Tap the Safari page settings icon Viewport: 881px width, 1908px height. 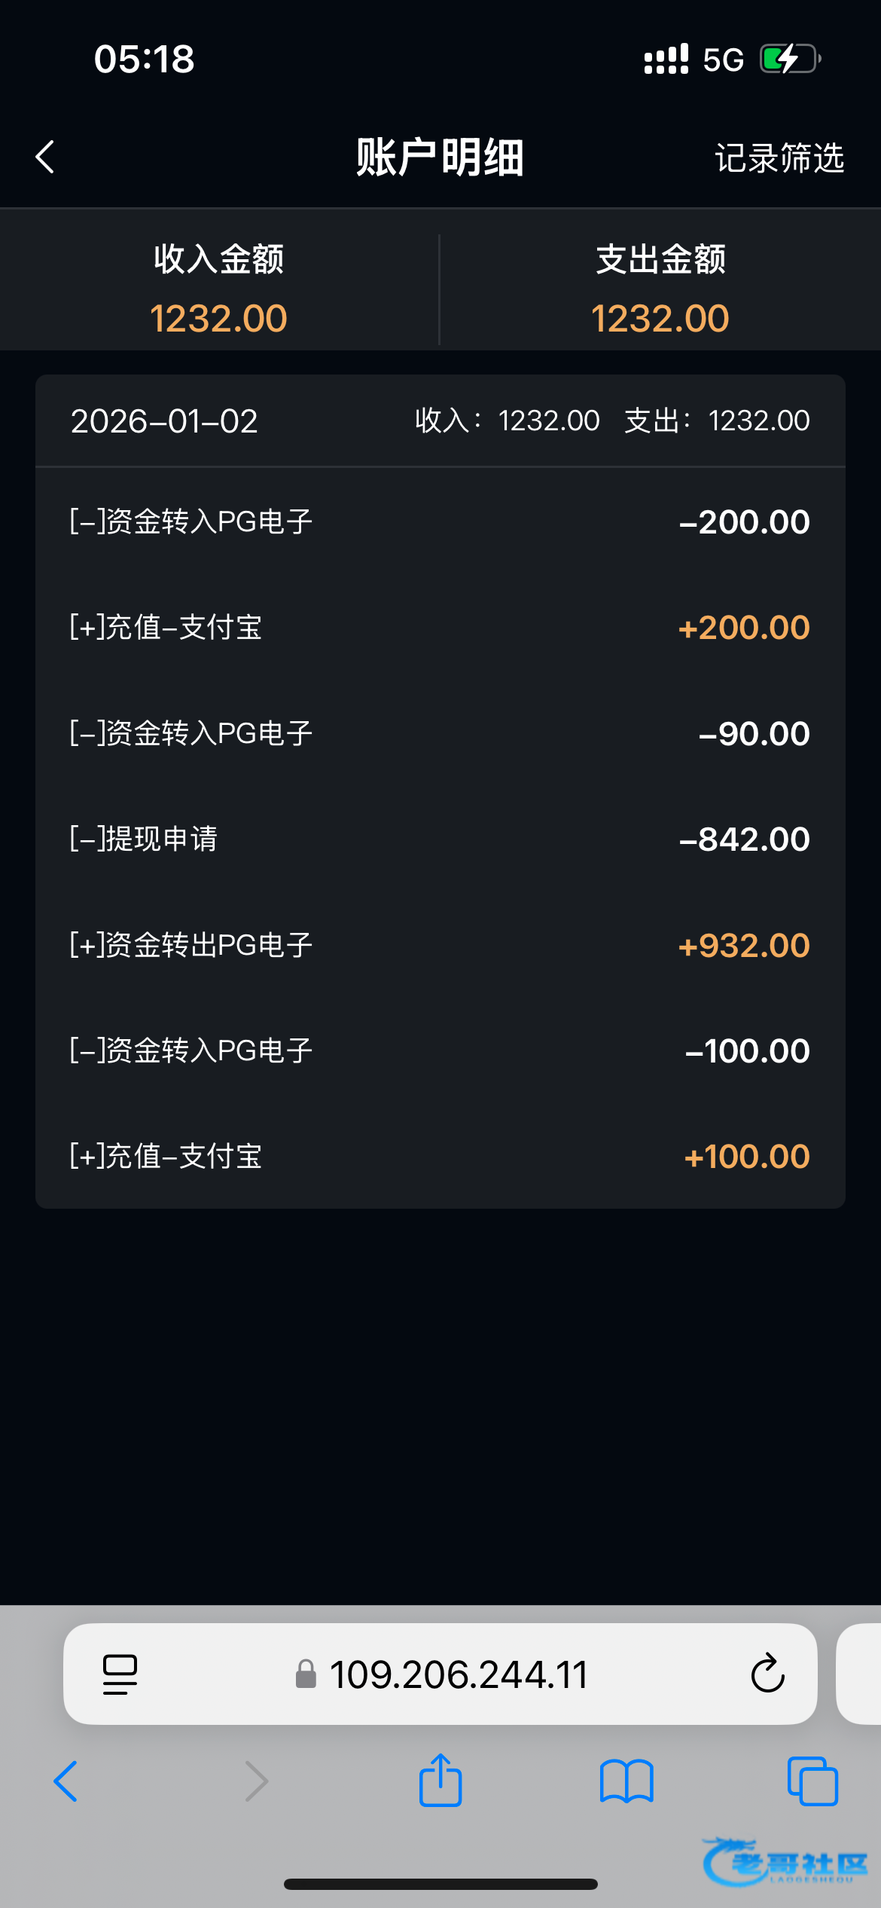coord(120,1674)
